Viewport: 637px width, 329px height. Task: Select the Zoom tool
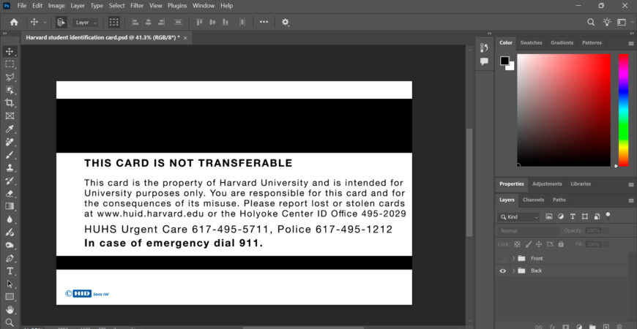click(10, 322)
